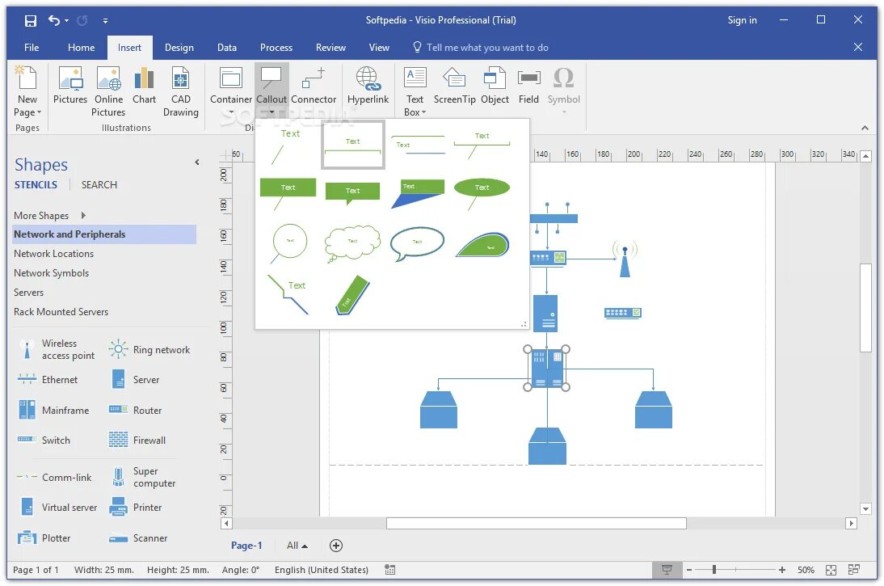Open the File tab

coord(32,48)
